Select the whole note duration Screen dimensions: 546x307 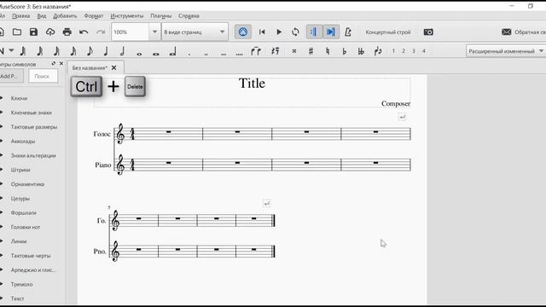tap(139, 54)
